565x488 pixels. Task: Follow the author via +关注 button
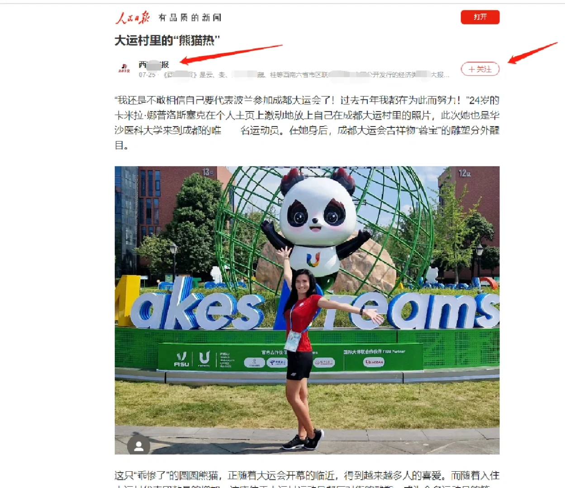(480, 69)
